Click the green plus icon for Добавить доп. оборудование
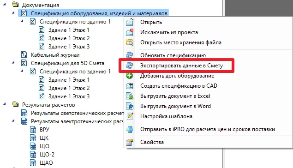Viewport: 293px width, 168px height. (x=129, y=76)
